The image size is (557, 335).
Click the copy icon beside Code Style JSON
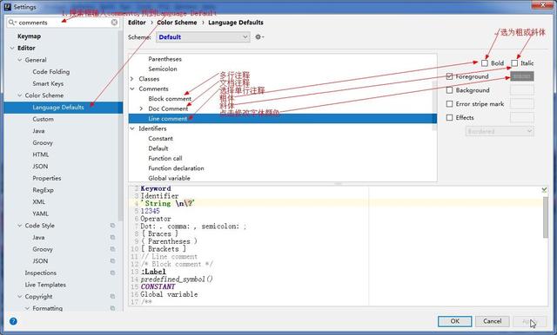pos(112,261)
